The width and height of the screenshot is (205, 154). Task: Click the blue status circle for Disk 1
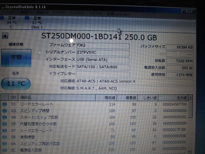27,18
